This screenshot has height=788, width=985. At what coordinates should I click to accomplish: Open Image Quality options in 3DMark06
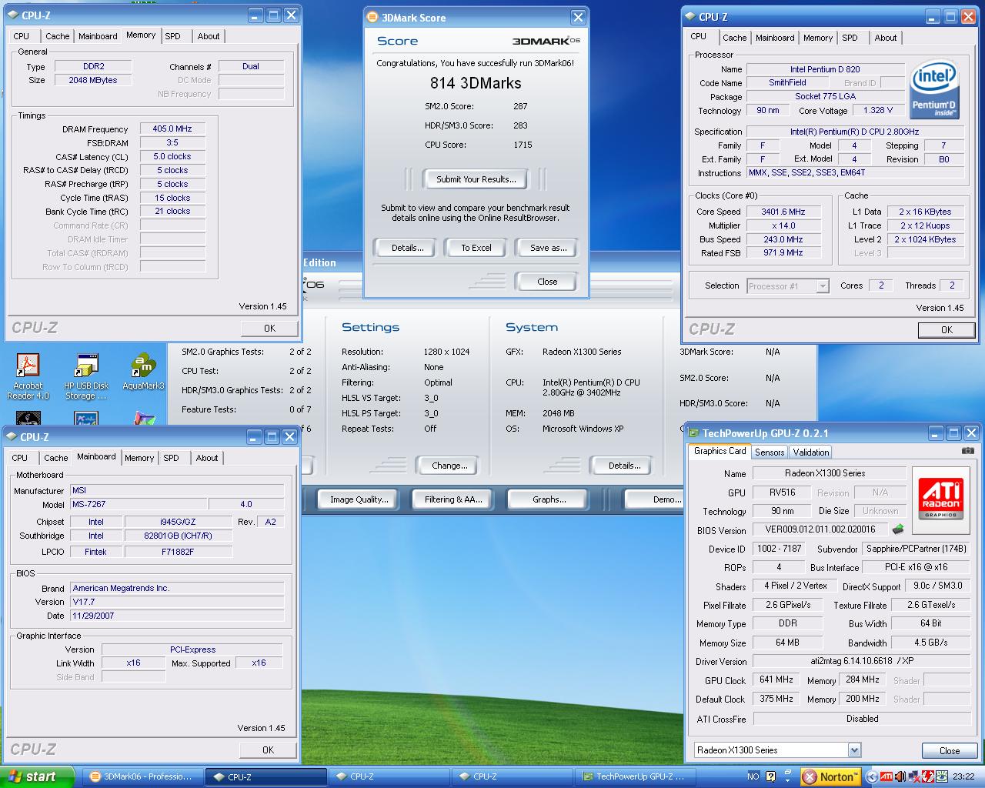359,499
